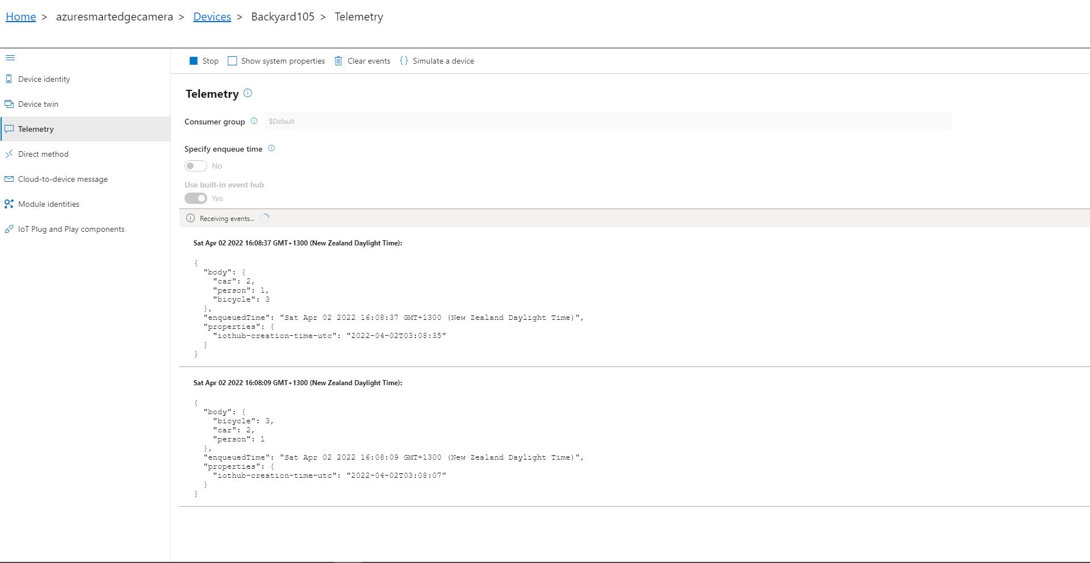Open the Telemetry info tooltip icon
Image resolution: width=1090 pixels, height=563 pixels.
248,93
